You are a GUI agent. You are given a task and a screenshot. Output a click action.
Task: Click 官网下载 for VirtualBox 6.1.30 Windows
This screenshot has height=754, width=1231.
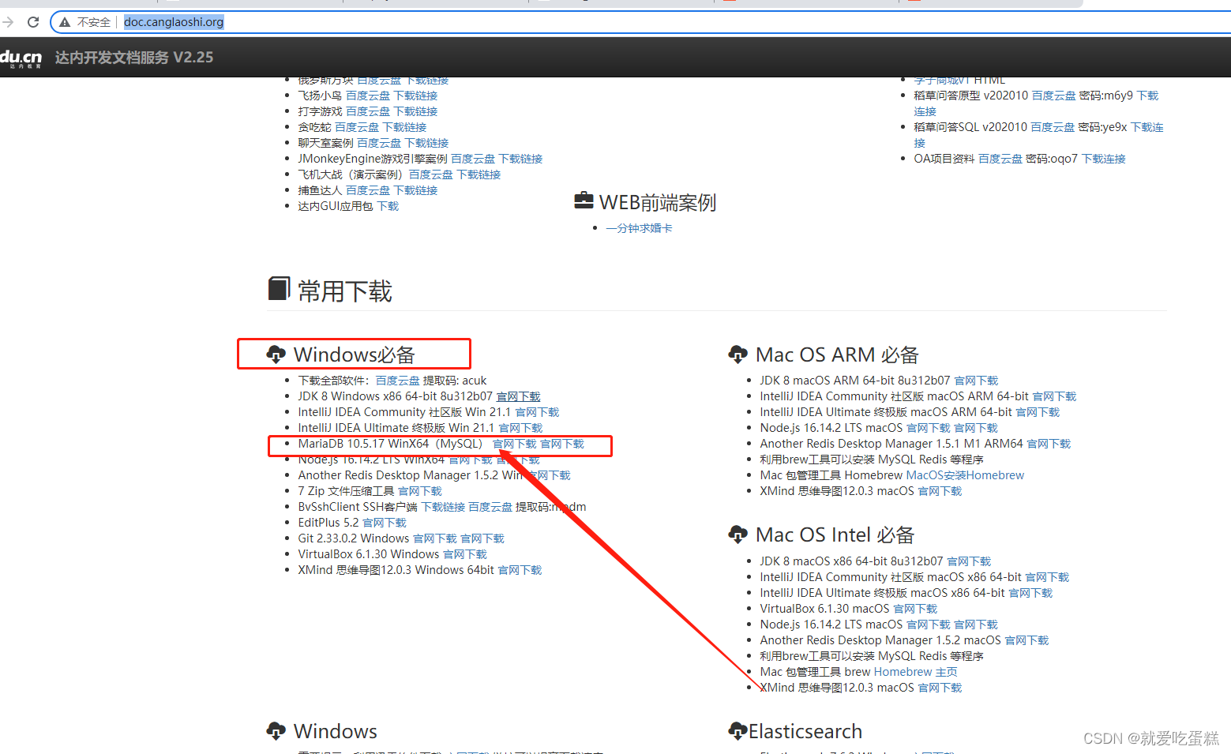(465, 554)
